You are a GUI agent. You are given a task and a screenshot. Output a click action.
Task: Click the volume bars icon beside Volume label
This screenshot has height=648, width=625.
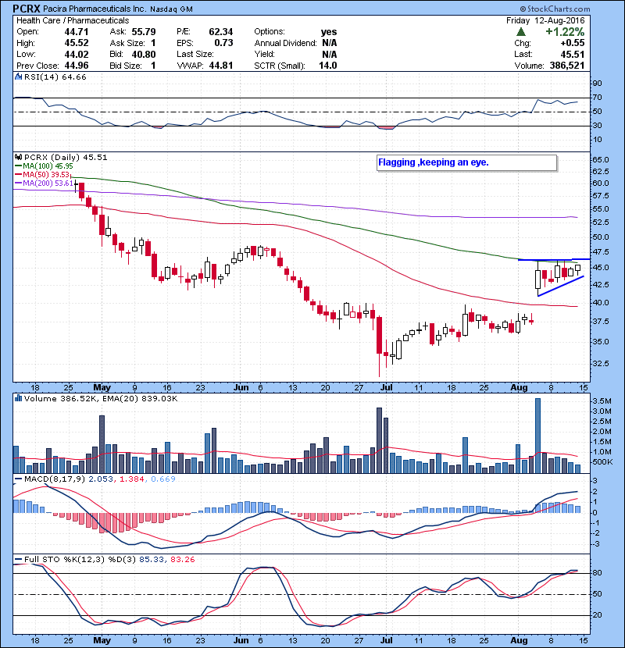[x=18, y=398]
